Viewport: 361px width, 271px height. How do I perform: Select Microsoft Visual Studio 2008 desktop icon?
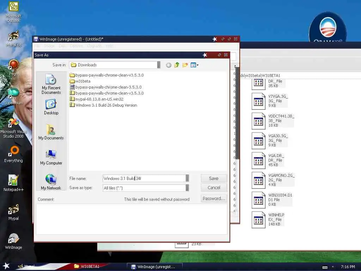click(13, 128)
